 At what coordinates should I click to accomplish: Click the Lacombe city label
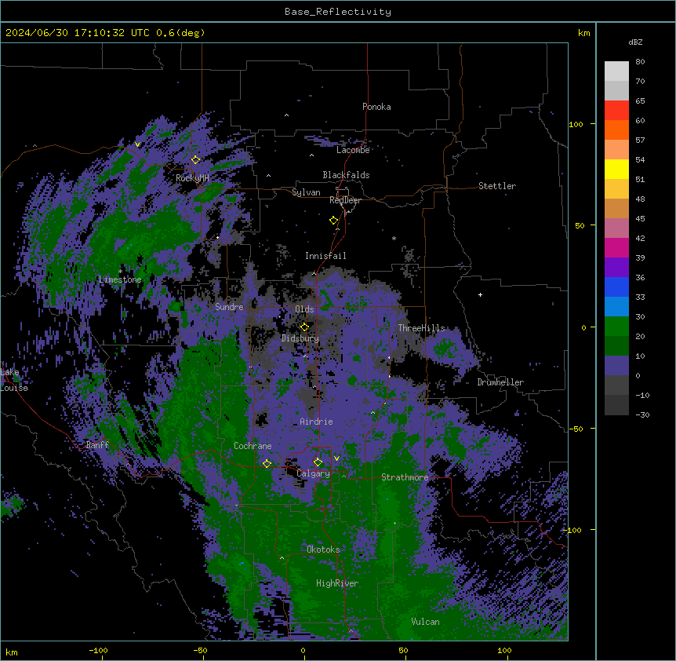pos(353,150)
